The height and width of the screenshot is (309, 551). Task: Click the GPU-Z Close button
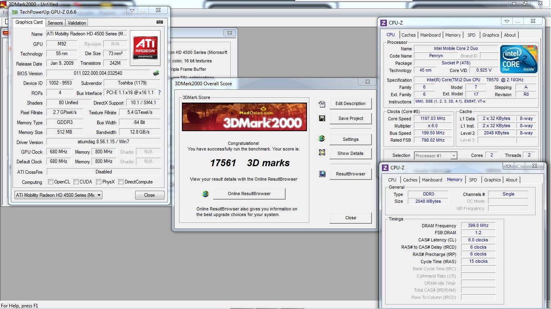(150, 195)
